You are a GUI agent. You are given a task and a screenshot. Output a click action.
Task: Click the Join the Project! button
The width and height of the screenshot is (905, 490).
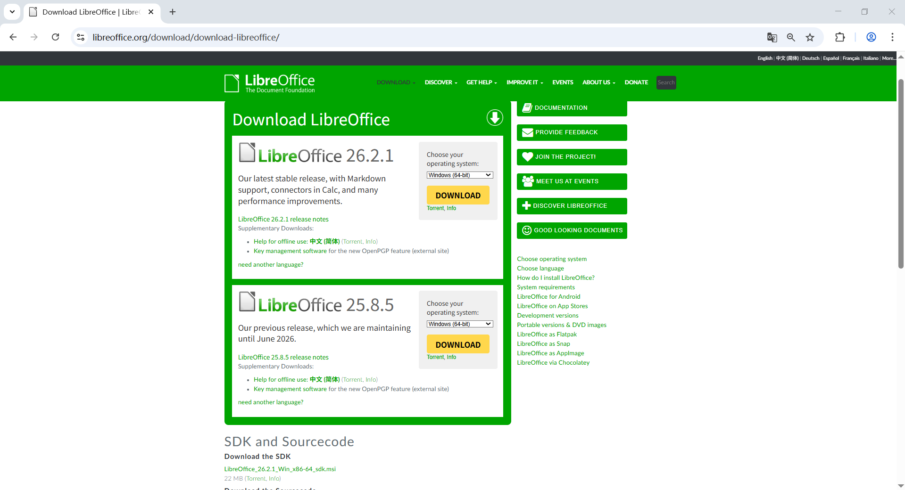coord(572,157)
